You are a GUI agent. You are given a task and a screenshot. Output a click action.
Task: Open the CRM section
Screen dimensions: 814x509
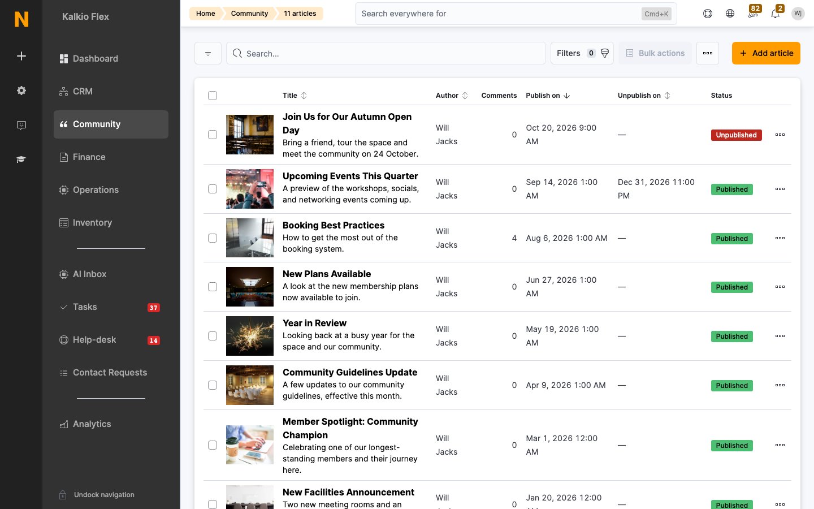[x=111, y=92]
